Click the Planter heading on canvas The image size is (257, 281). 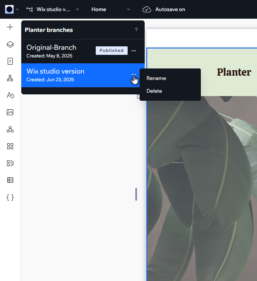[x=234, y=72]
